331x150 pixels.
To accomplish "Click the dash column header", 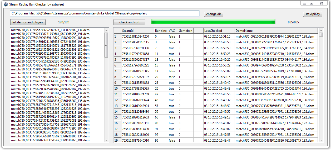I will 198,31.
